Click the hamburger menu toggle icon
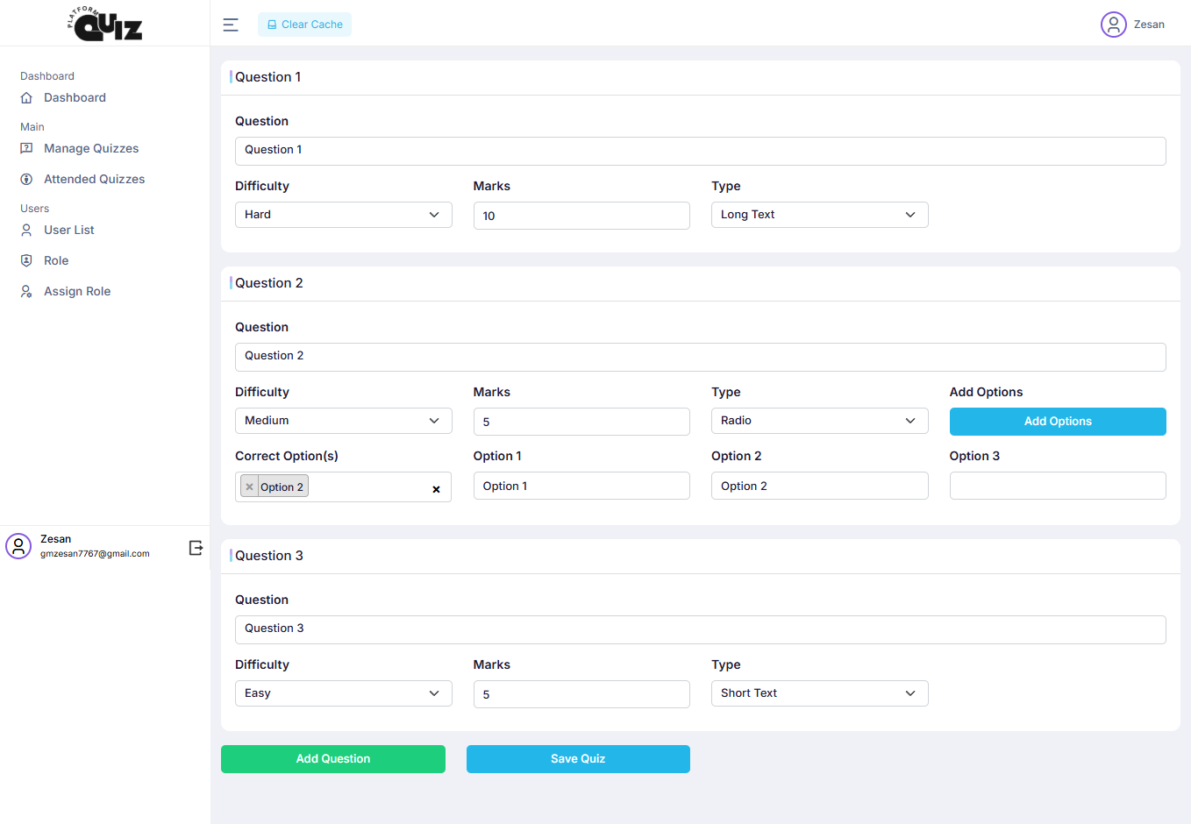 [231, 25]
